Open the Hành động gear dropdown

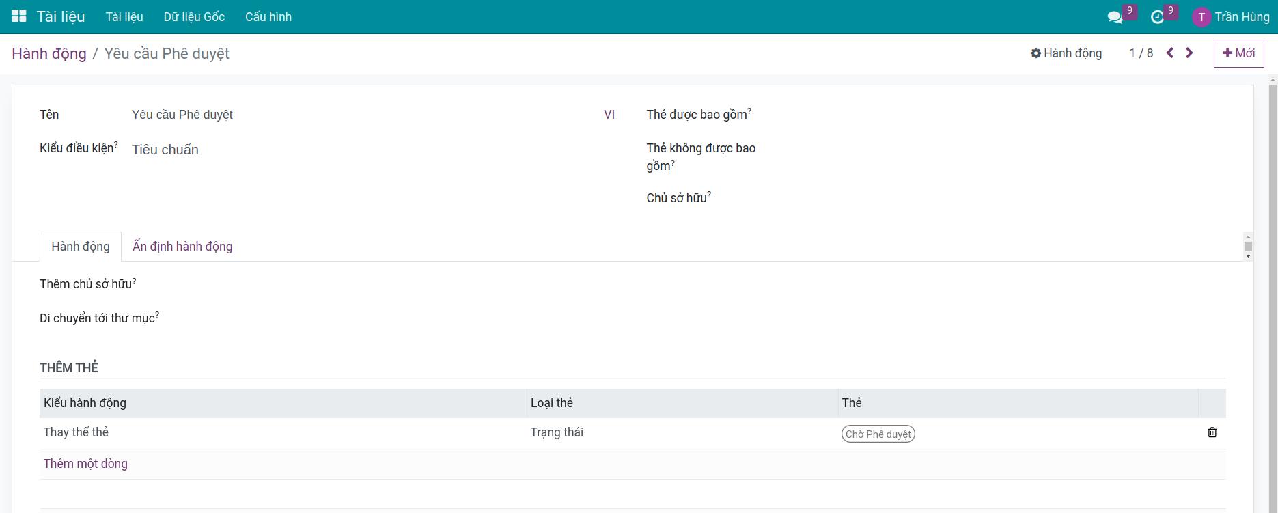pyautogui.click(x=1066, y=53)
